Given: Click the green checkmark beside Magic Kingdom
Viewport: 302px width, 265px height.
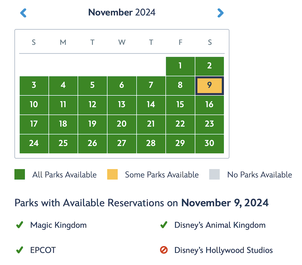Looking at the screenshot, I should point(19,225).
